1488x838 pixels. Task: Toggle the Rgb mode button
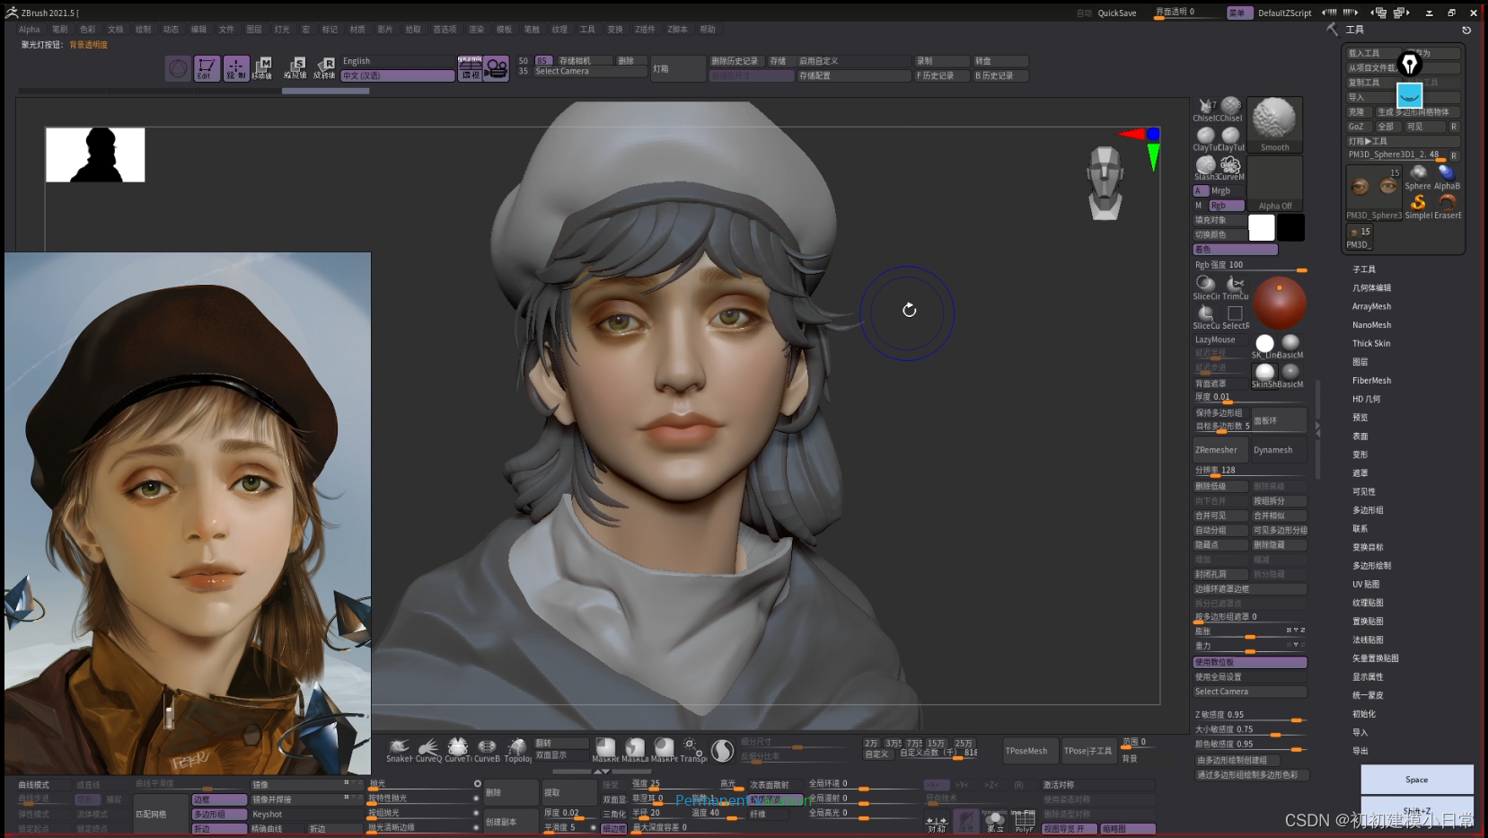point(1226,206)
